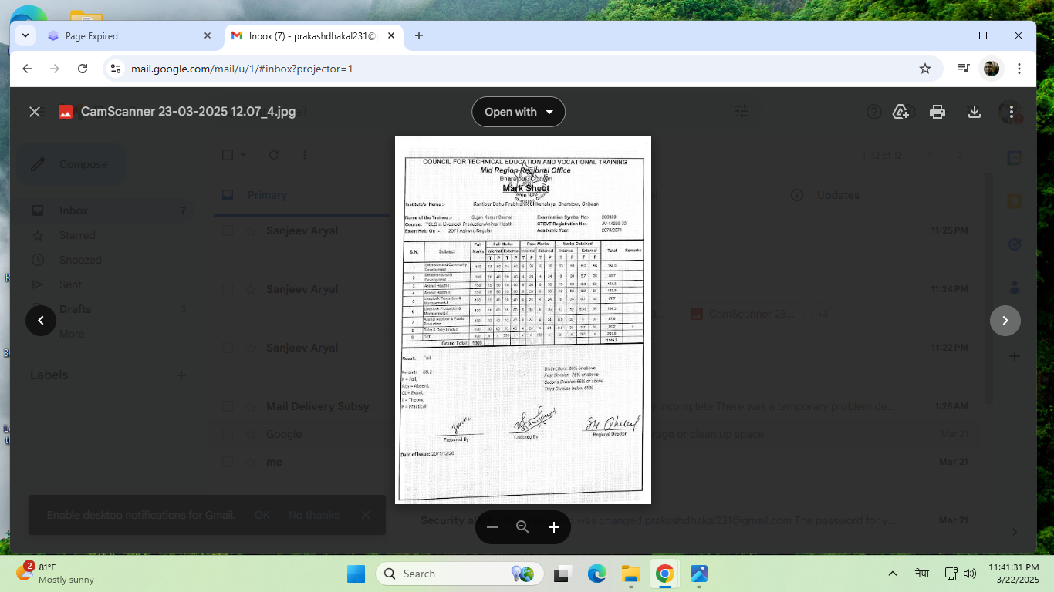Close the Page Expired tab
Viewport: 1054px width, 592px height.
pos(208,35)
